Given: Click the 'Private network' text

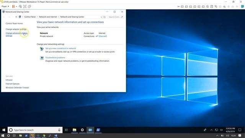Looking at the screenshot, I should 46,36.
